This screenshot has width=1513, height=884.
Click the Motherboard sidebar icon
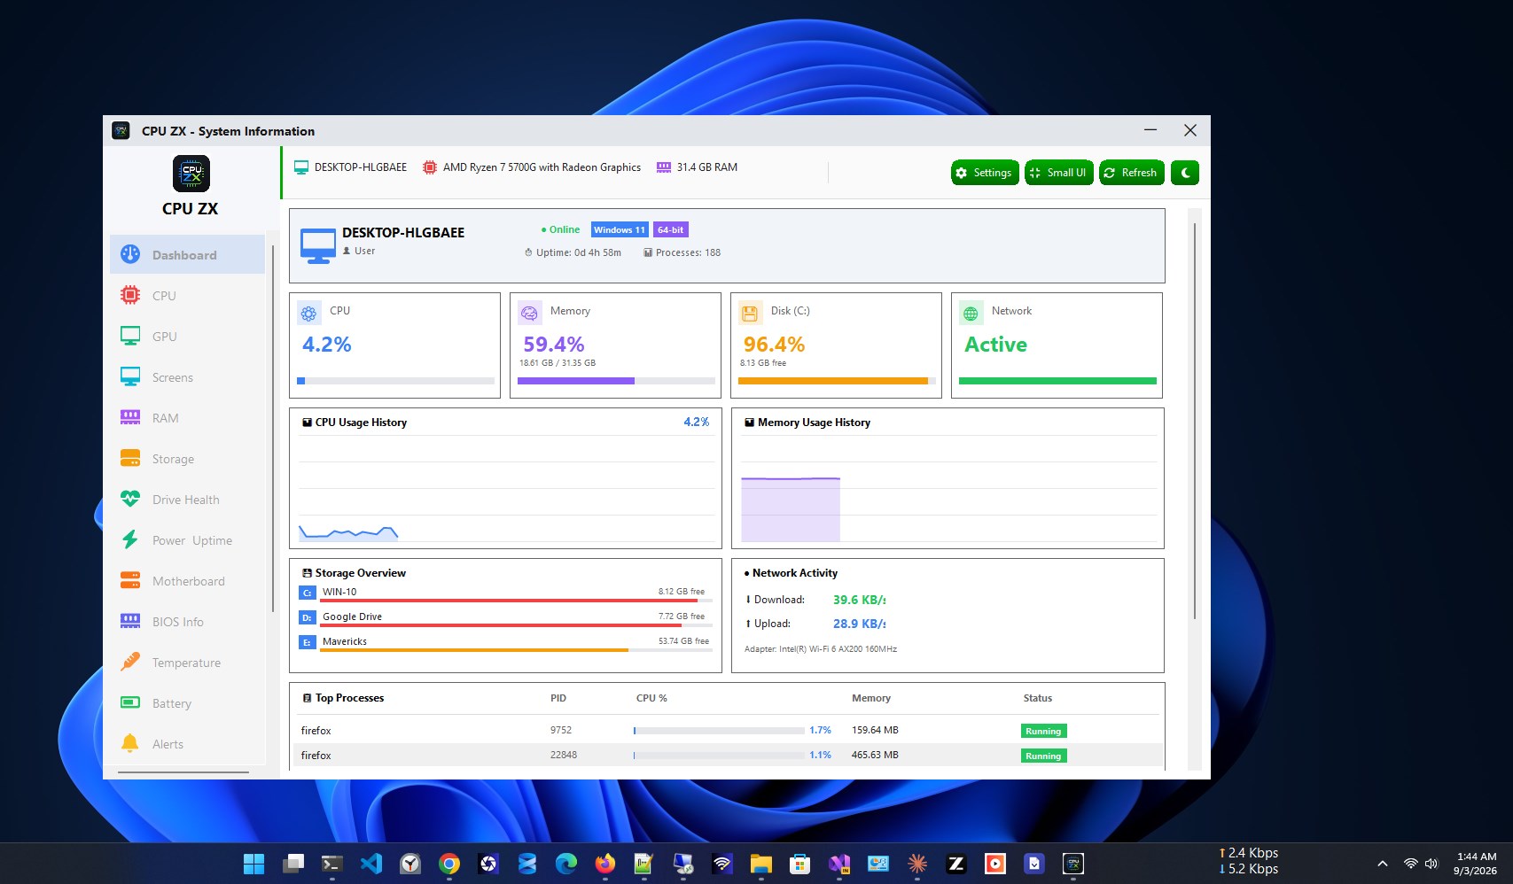pyautogui.click(x=130, y=581)
